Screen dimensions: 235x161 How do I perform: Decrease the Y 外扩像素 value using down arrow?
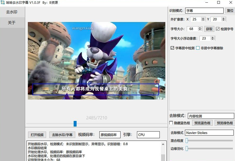224,20
